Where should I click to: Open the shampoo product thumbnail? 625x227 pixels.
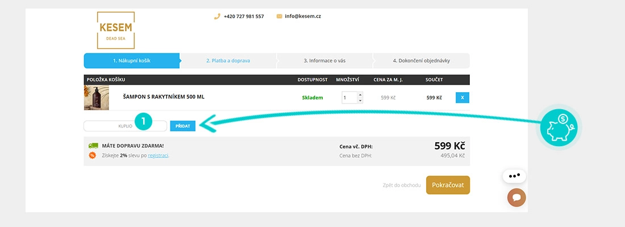(96, 97)
